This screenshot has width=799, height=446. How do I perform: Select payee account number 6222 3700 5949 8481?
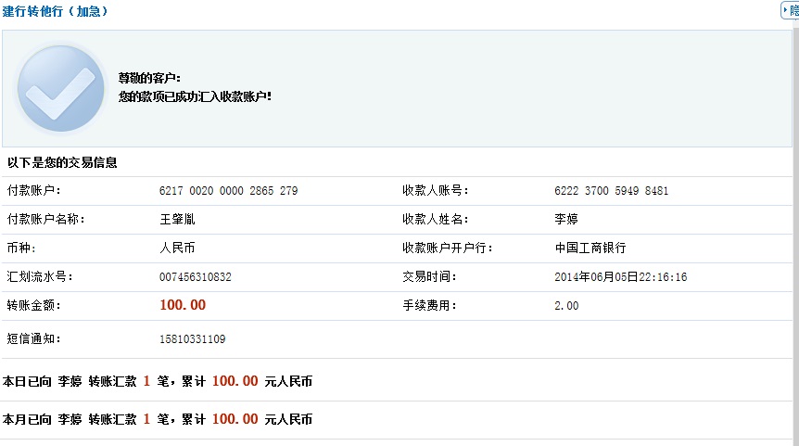[x=611, y=191]
